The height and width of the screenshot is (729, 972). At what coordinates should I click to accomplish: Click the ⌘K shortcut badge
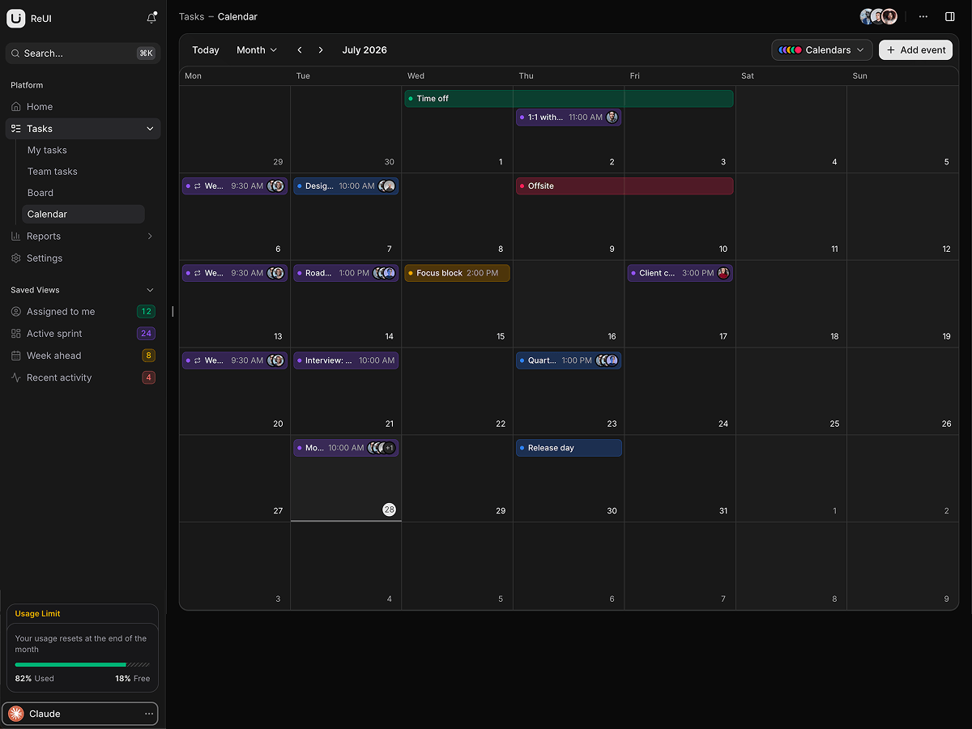[146, 53]
